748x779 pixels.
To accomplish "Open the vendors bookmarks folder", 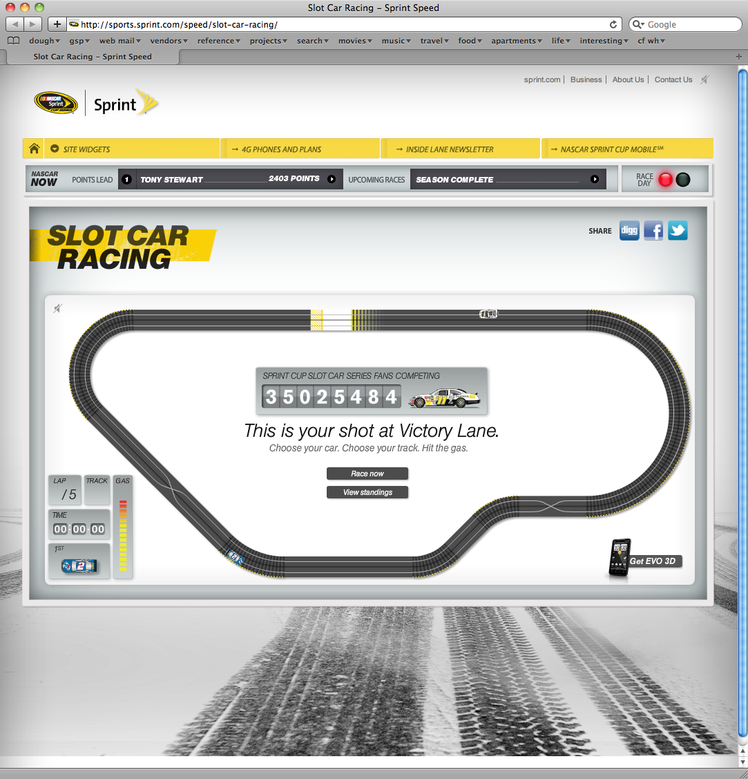I will 169,41.
